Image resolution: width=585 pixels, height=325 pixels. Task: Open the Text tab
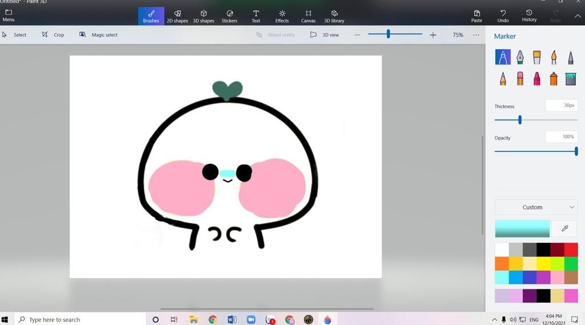256,16
